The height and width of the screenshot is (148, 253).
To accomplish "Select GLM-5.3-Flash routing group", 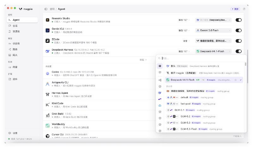I will coord(204,129).
